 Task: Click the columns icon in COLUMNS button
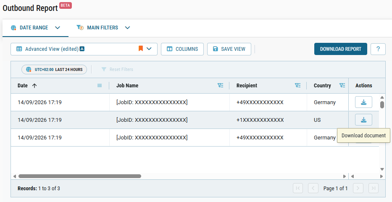[169, 49]
